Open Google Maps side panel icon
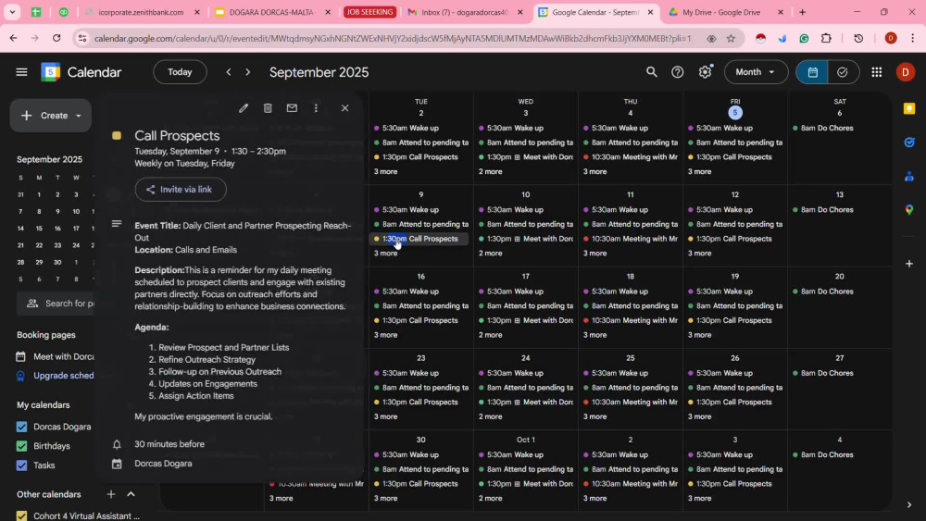 (x=909, y=209)
